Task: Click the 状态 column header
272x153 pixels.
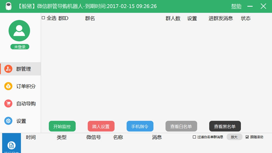Action: (x=246, y=18)
